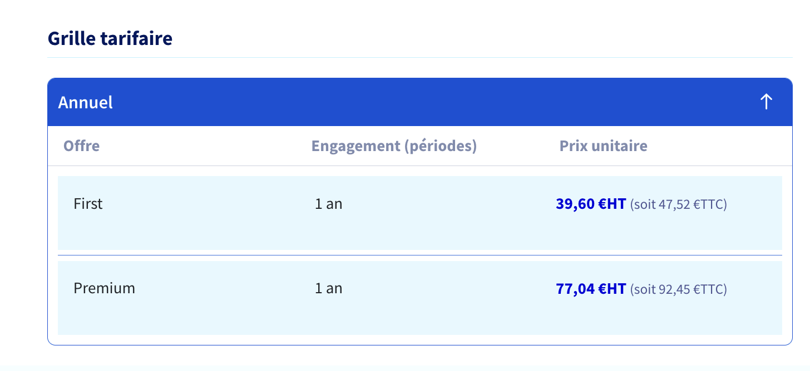Select the Premium offer row

pyautogui.click(x=420, y=298)
